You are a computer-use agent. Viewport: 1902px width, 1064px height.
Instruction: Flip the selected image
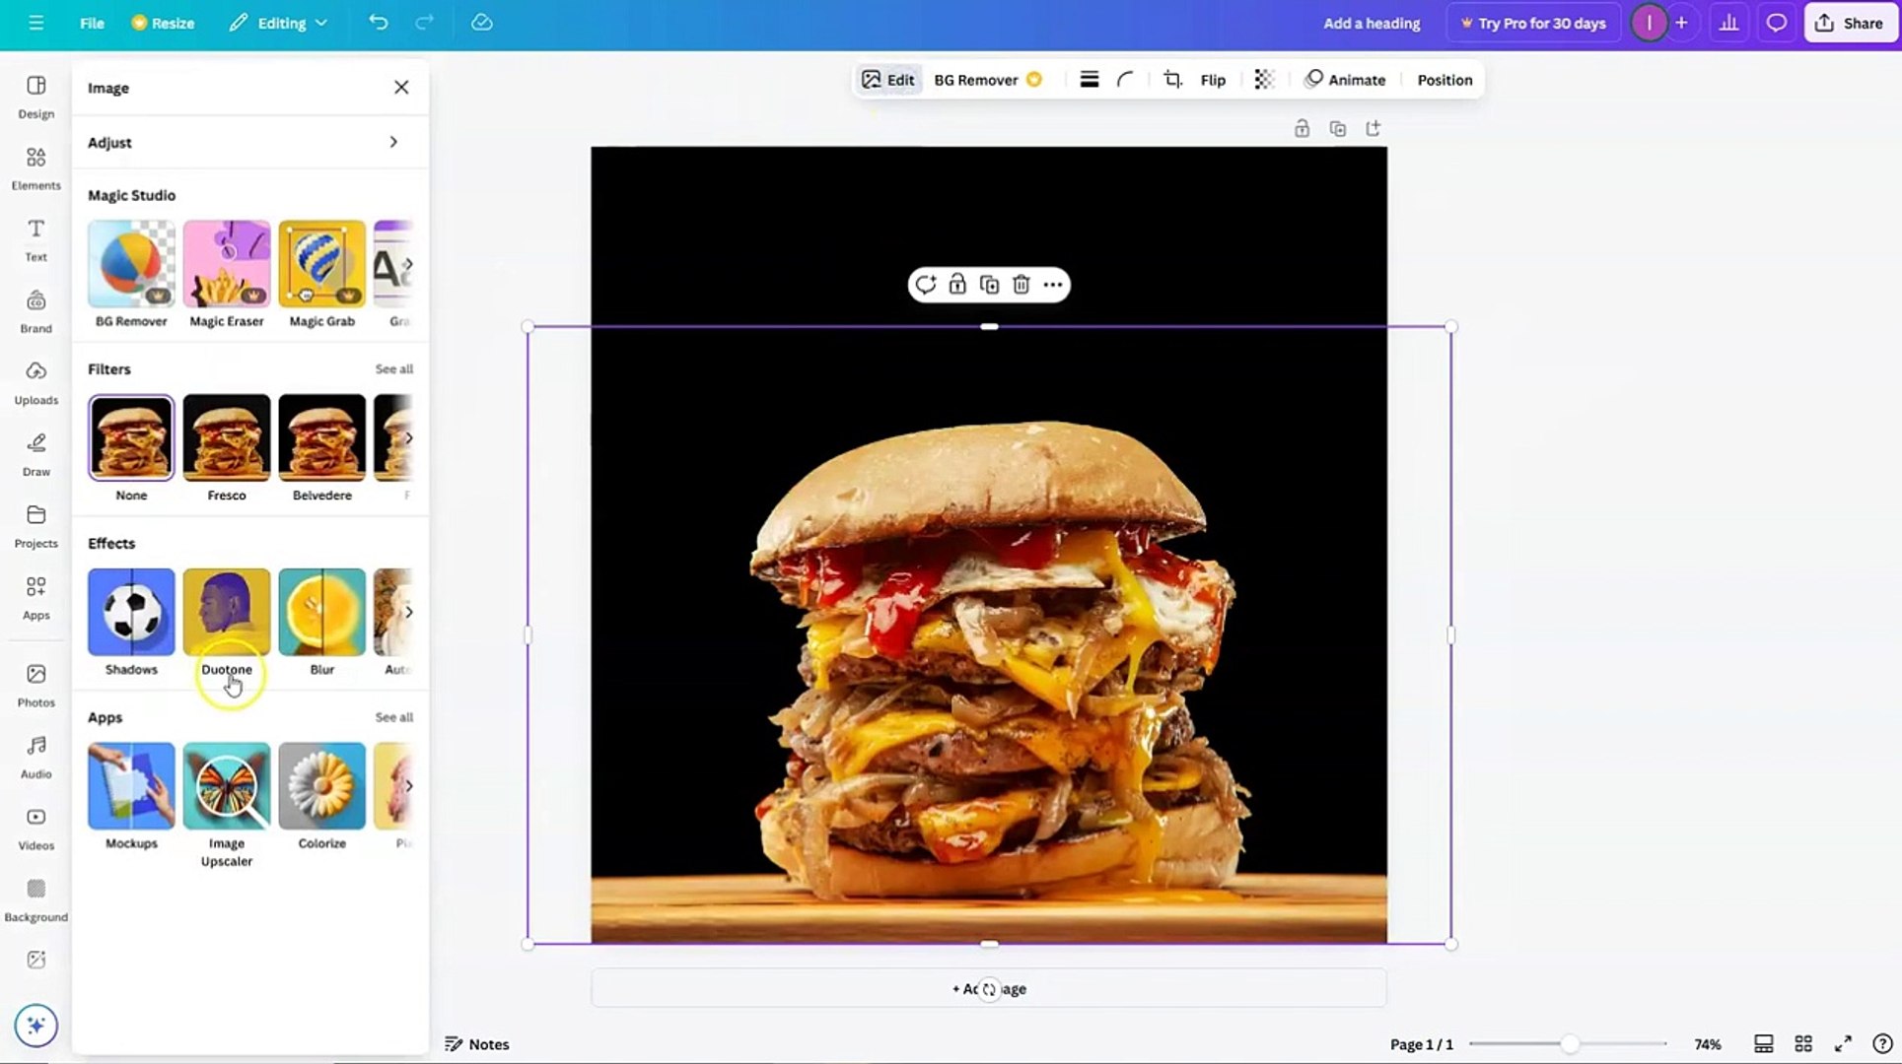click(x=1212, y=79)
